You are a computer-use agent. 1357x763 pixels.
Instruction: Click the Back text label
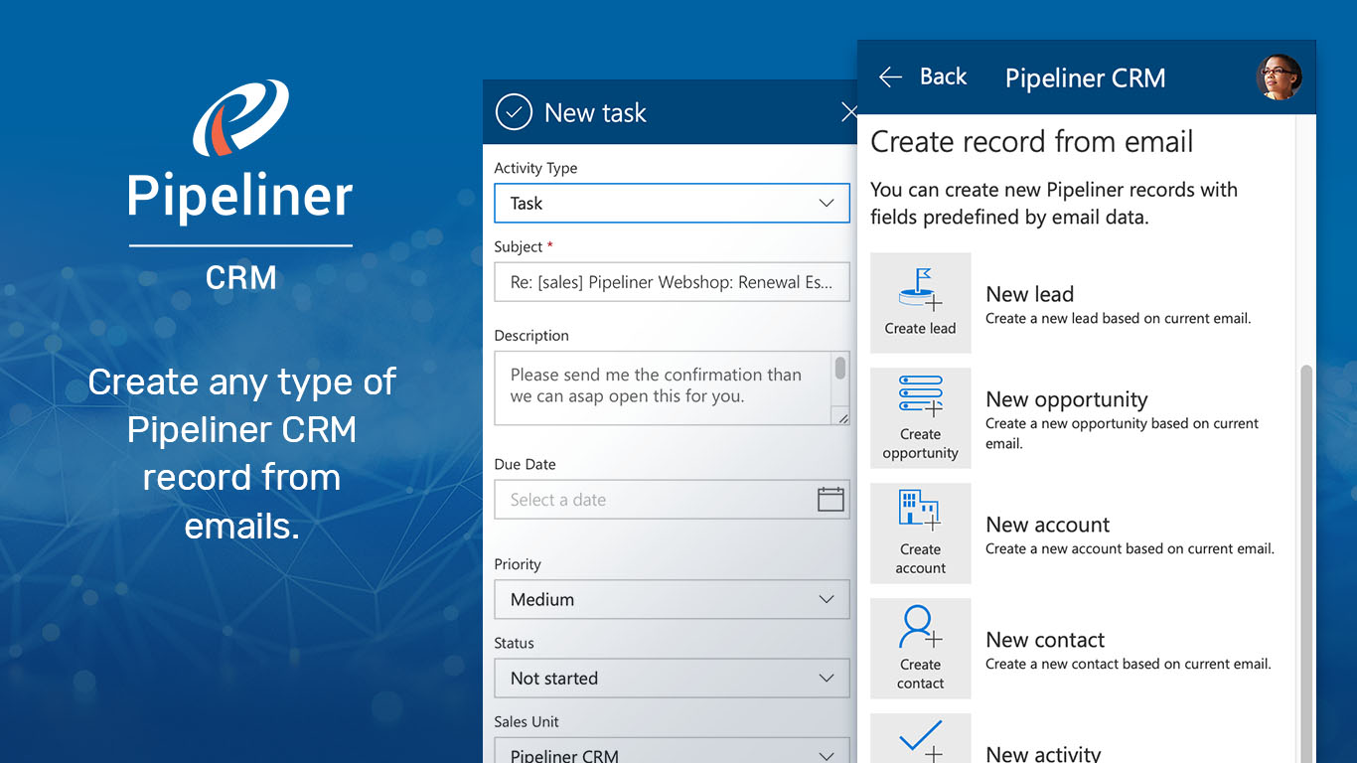tap(943, 76)
